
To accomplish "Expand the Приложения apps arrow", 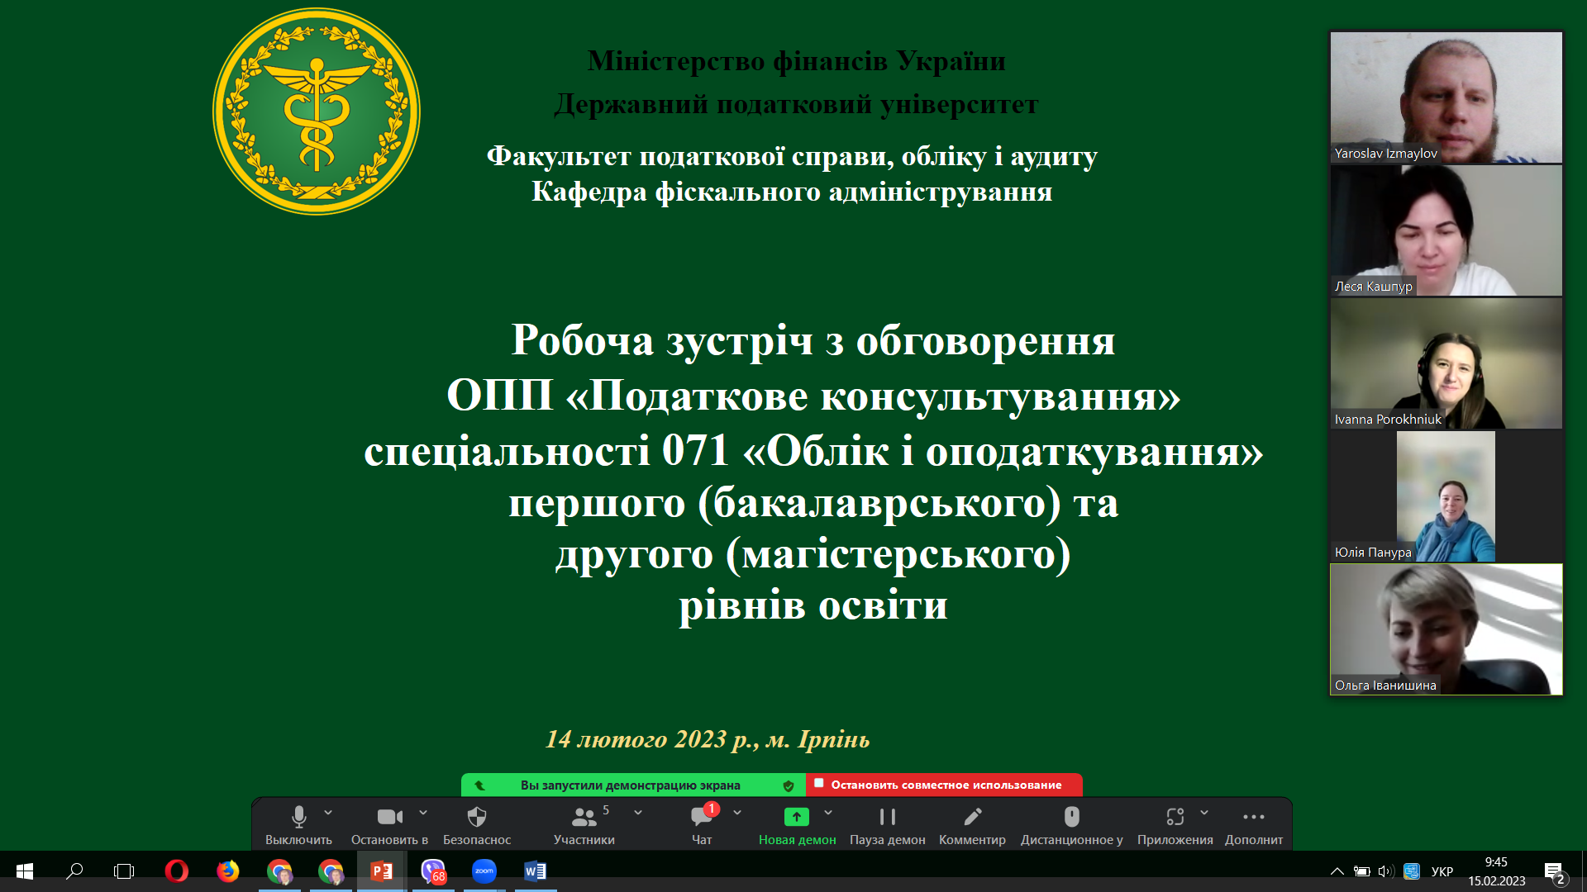I will [x=1204, y=813].
